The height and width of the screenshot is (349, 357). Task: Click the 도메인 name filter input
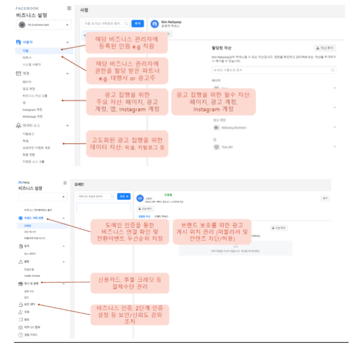coord(96,196)
